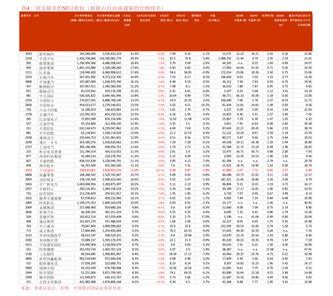Click company 数码通电讯
This screenshot has height=296, width=333.
(48, 264)
